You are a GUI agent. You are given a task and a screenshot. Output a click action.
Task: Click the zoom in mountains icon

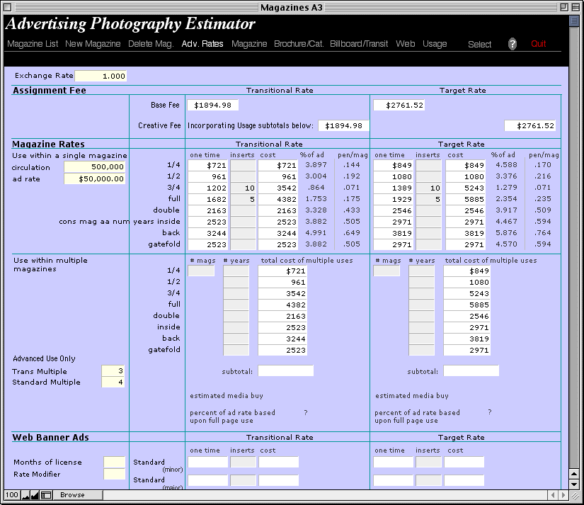point(35,495)
